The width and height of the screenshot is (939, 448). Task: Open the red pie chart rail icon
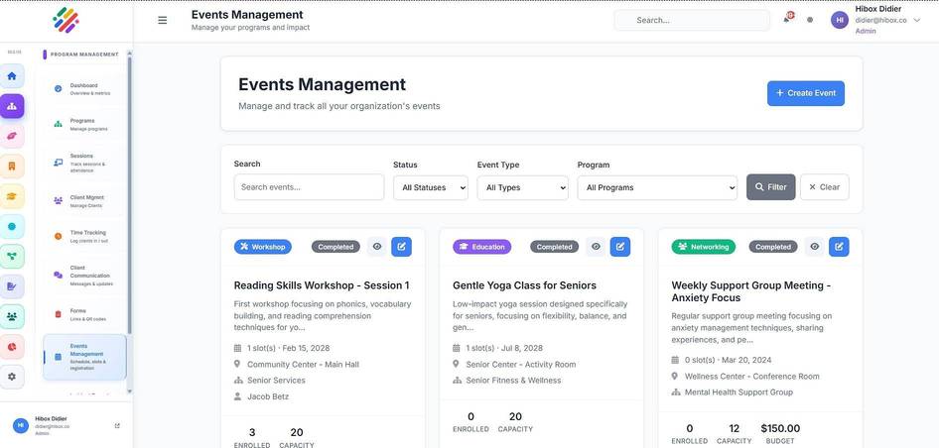12,346
